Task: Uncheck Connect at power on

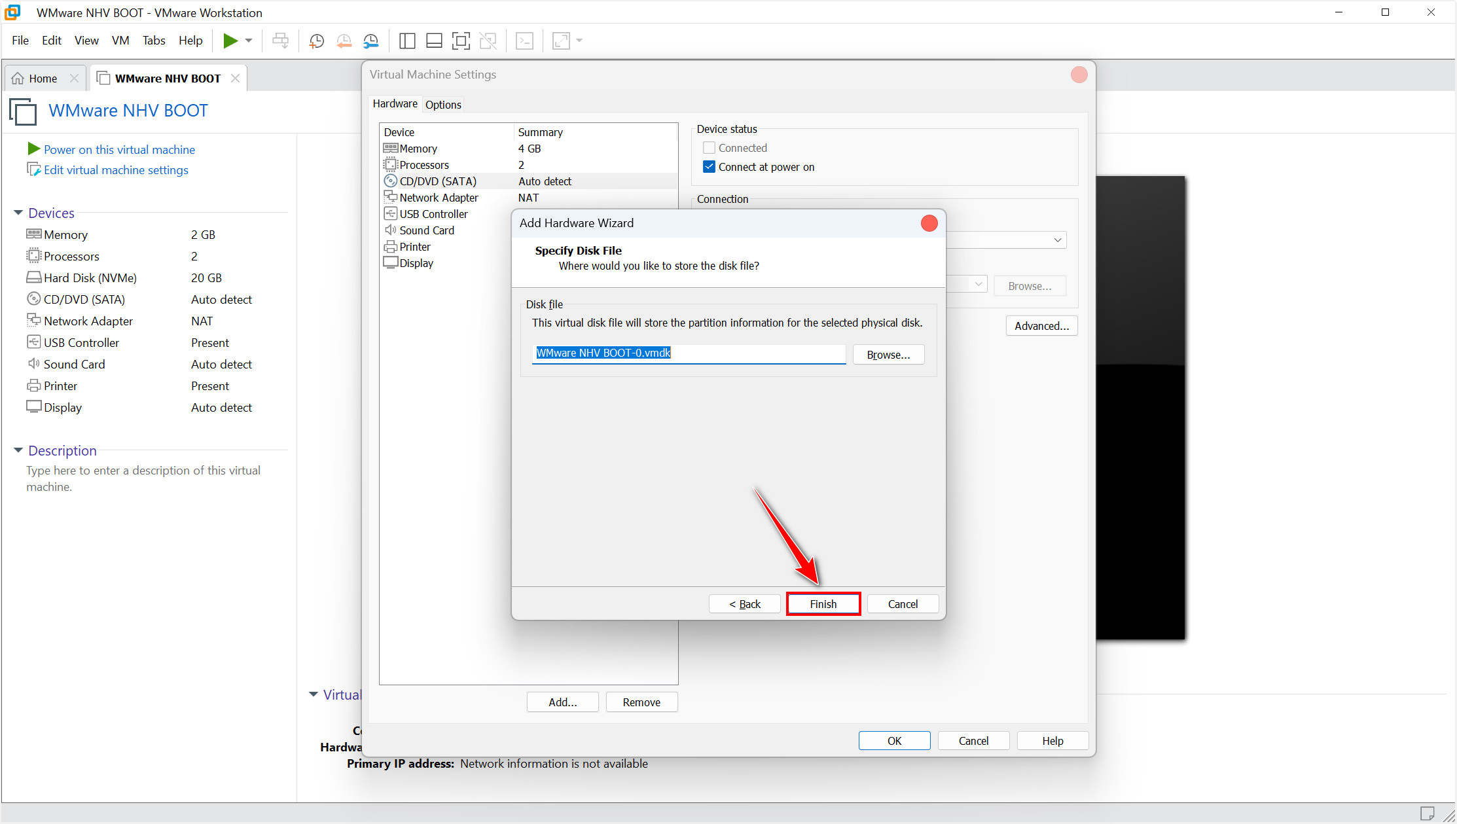Action: click(x=709, y=167)
